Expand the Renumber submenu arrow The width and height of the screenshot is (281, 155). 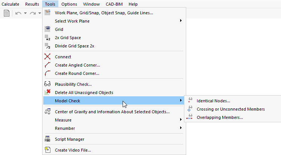tap(181, 128)
